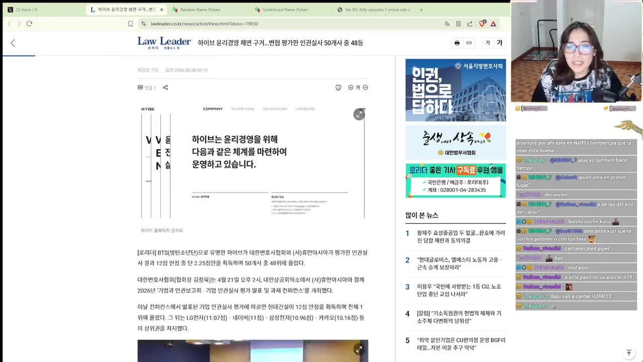Click the article headline in page header
The width and height of the screenshot is (643, 362).
(280, 43)
